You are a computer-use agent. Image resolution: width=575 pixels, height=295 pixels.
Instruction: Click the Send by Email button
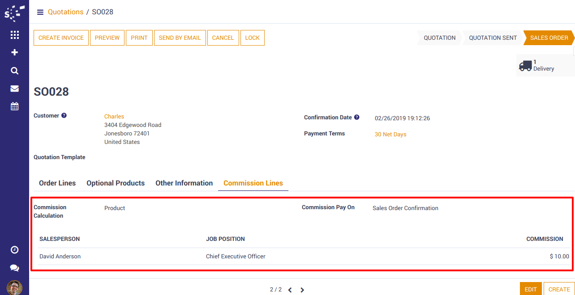pos(180,38)
